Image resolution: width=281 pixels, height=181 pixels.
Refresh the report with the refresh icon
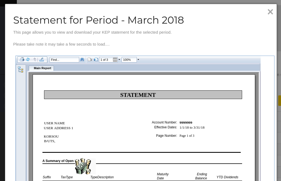[x=28, y=60]
